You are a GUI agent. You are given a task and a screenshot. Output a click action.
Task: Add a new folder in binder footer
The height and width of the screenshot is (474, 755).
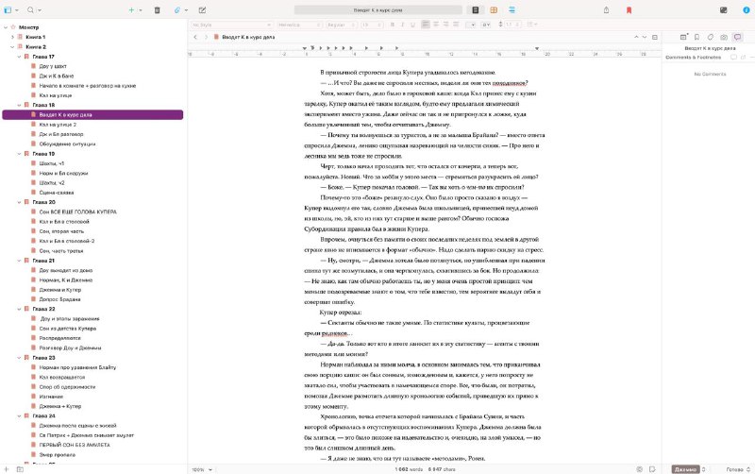coord(20,469)
